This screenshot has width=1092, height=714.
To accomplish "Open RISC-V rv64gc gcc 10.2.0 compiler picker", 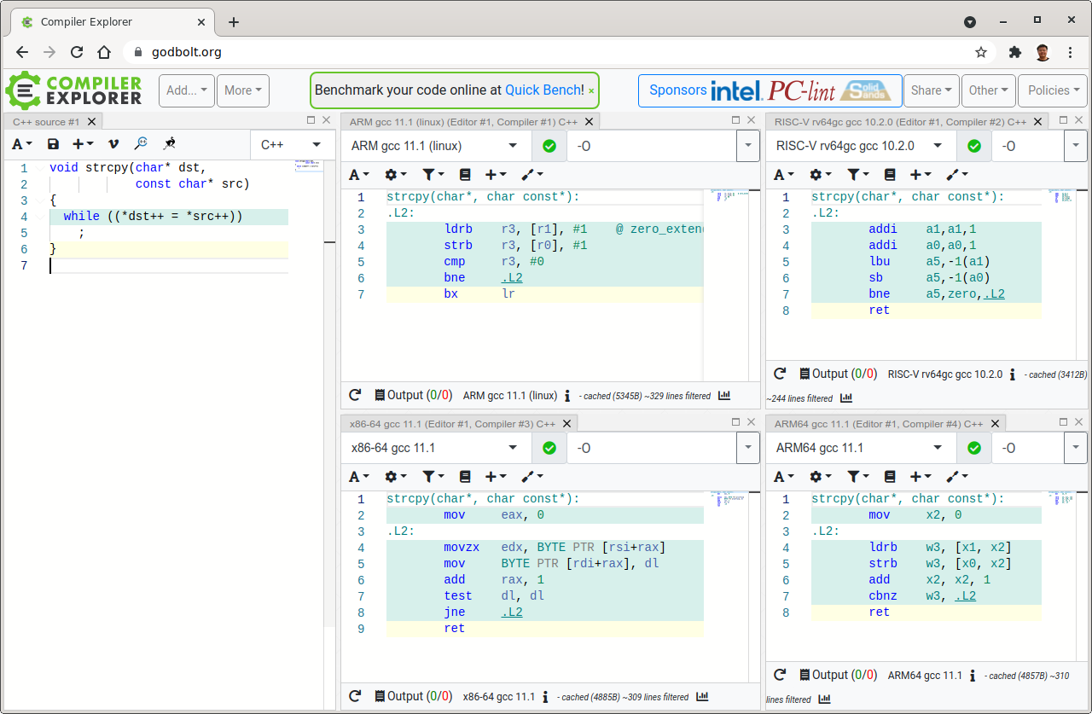I will point(861,146).
